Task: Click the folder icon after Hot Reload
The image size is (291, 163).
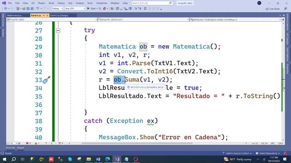Action: tap(112, 9)
